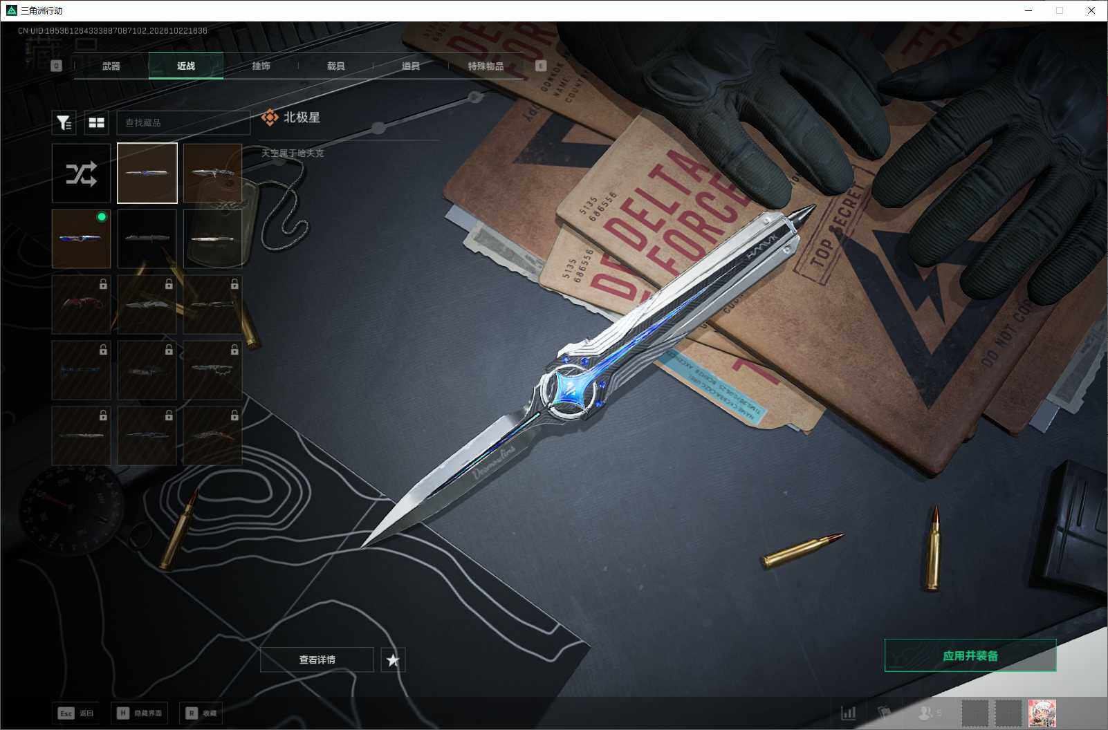Click the H 隐藏界面 hide interface key

pos(139,713)
